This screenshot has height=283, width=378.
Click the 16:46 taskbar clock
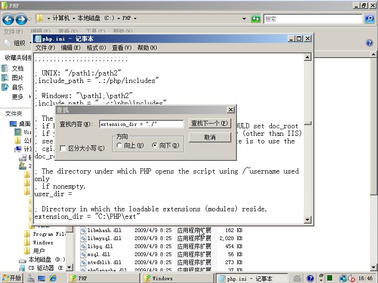coord(365,278)
